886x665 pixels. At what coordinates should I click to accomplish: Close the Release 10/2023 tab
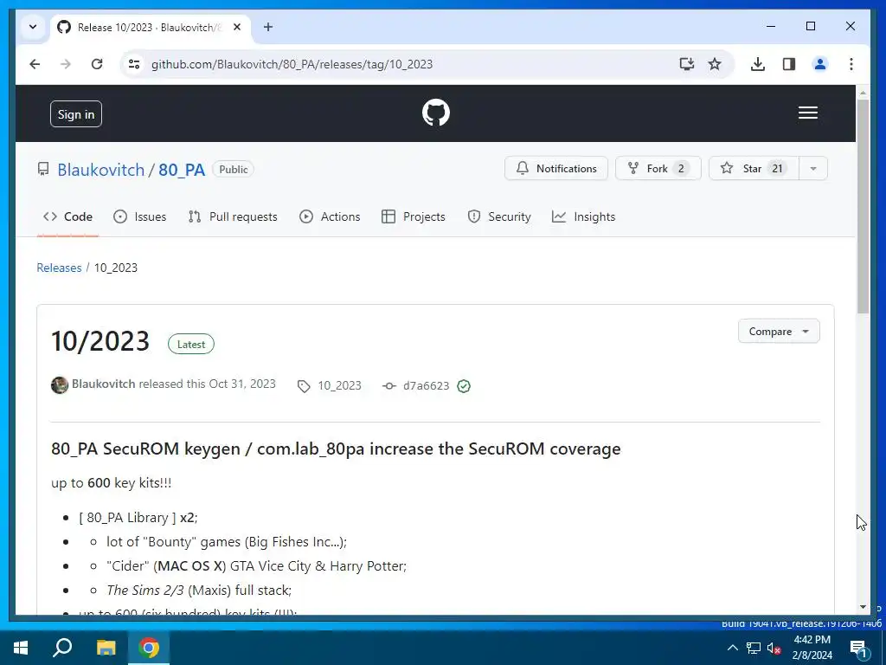pos(237,27)
